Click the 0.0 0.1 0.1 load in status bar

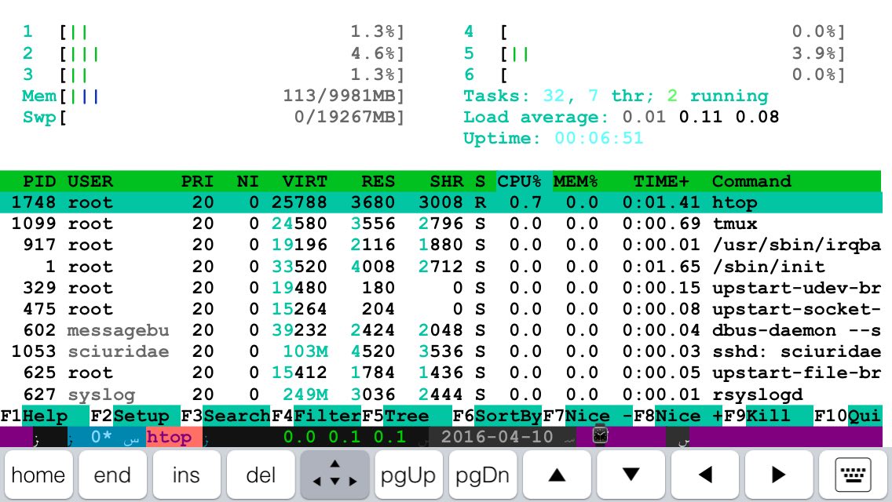pyautogui.click(x=345, y=437)
